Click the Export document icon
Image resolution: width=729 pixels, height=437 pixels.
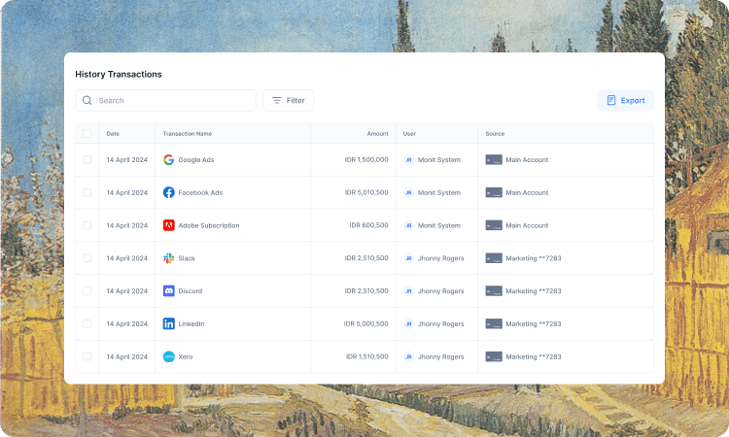(x=611, y=100)
